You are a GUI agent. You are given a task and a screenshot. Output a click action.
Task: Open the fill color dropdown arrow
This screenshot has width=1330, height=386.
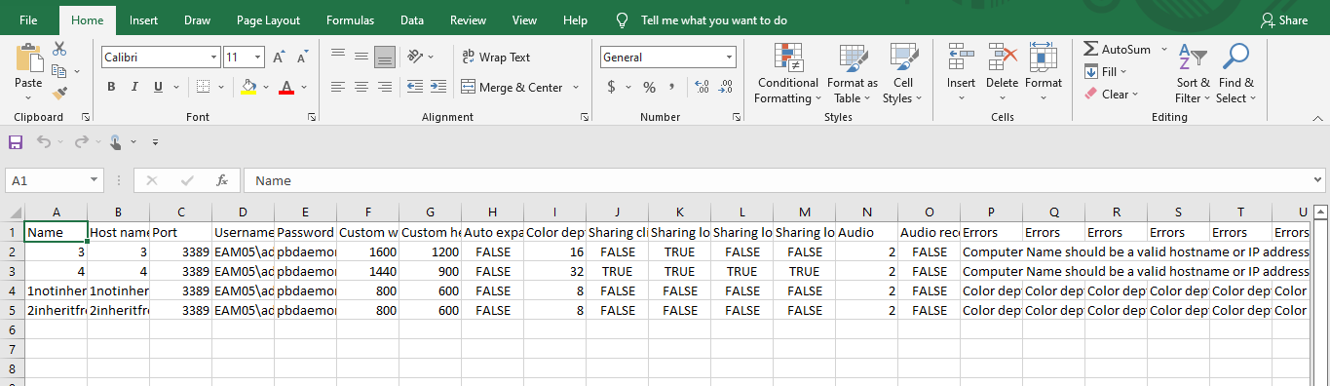click(x=266, y=87)
